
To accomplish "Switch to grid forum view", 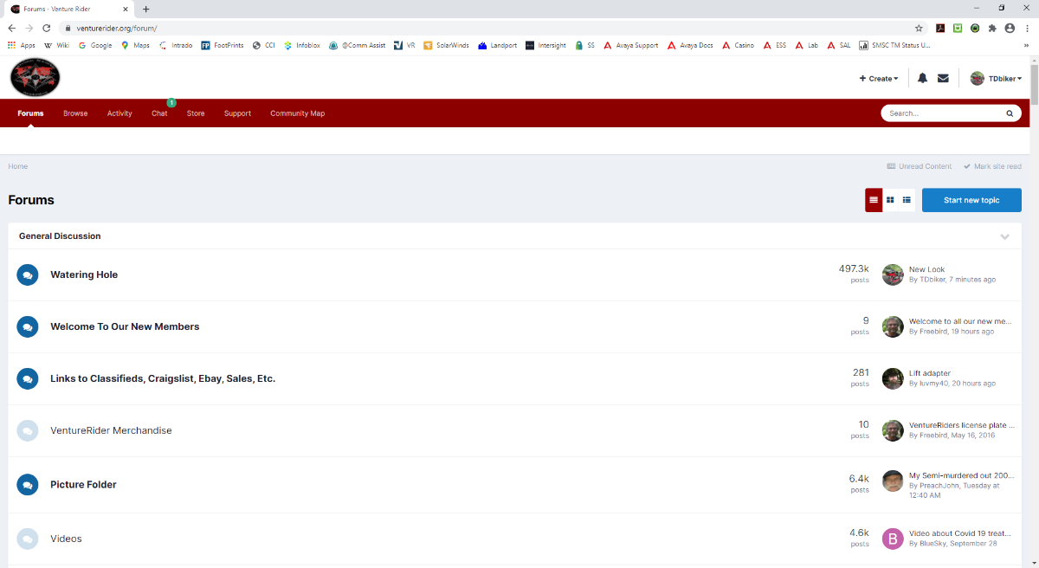I will [x=890, y=200].
